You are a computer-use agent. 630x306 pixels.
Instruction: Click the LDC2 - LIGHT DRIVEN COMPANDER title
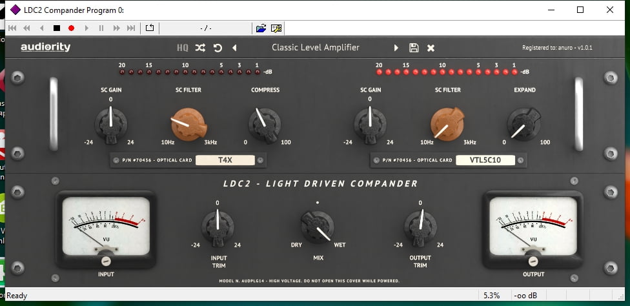pyautogui.click(x=321, y=183)
